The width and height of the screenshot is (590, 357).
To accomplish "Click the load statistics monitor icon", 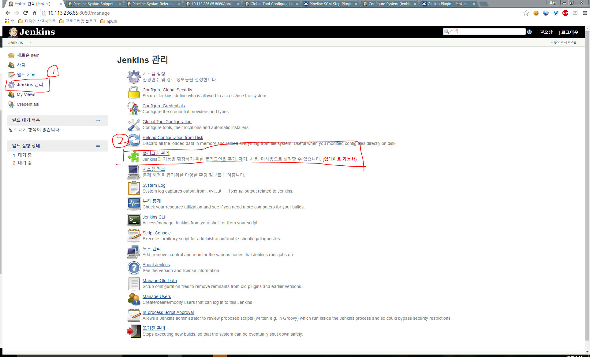I will click(x=134, y=204).
